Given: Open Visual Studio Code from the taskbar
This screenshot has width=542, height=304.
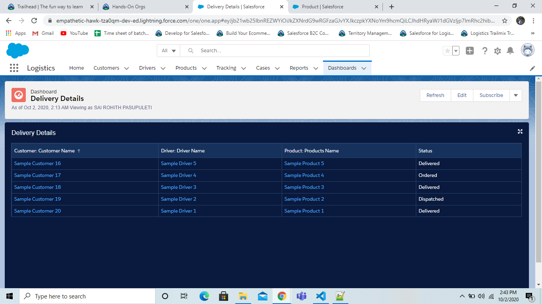Looking at the screenshot, I should [x=321, y=296].
